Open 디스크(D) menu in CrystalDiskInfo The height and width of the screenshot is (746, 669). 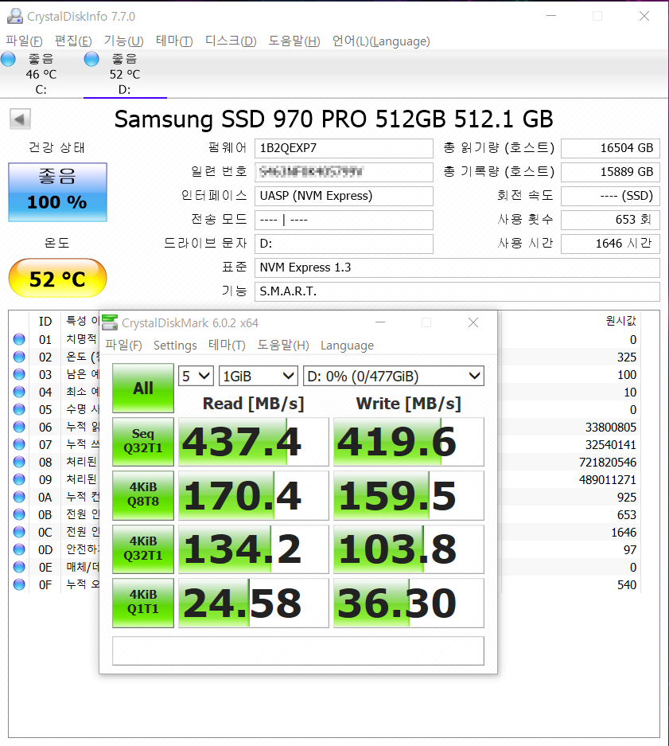pyautogui.click(x=231, y=41)
